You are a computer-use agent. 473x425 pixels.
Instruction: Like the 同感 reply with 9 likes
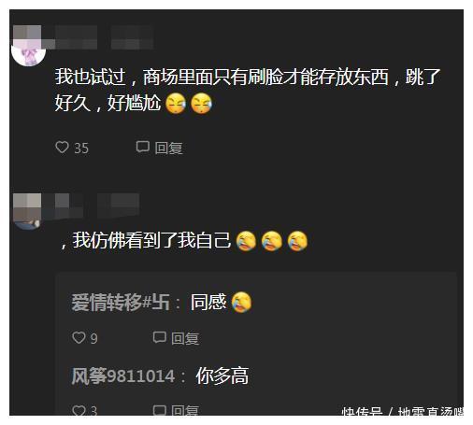click(79, 337)
